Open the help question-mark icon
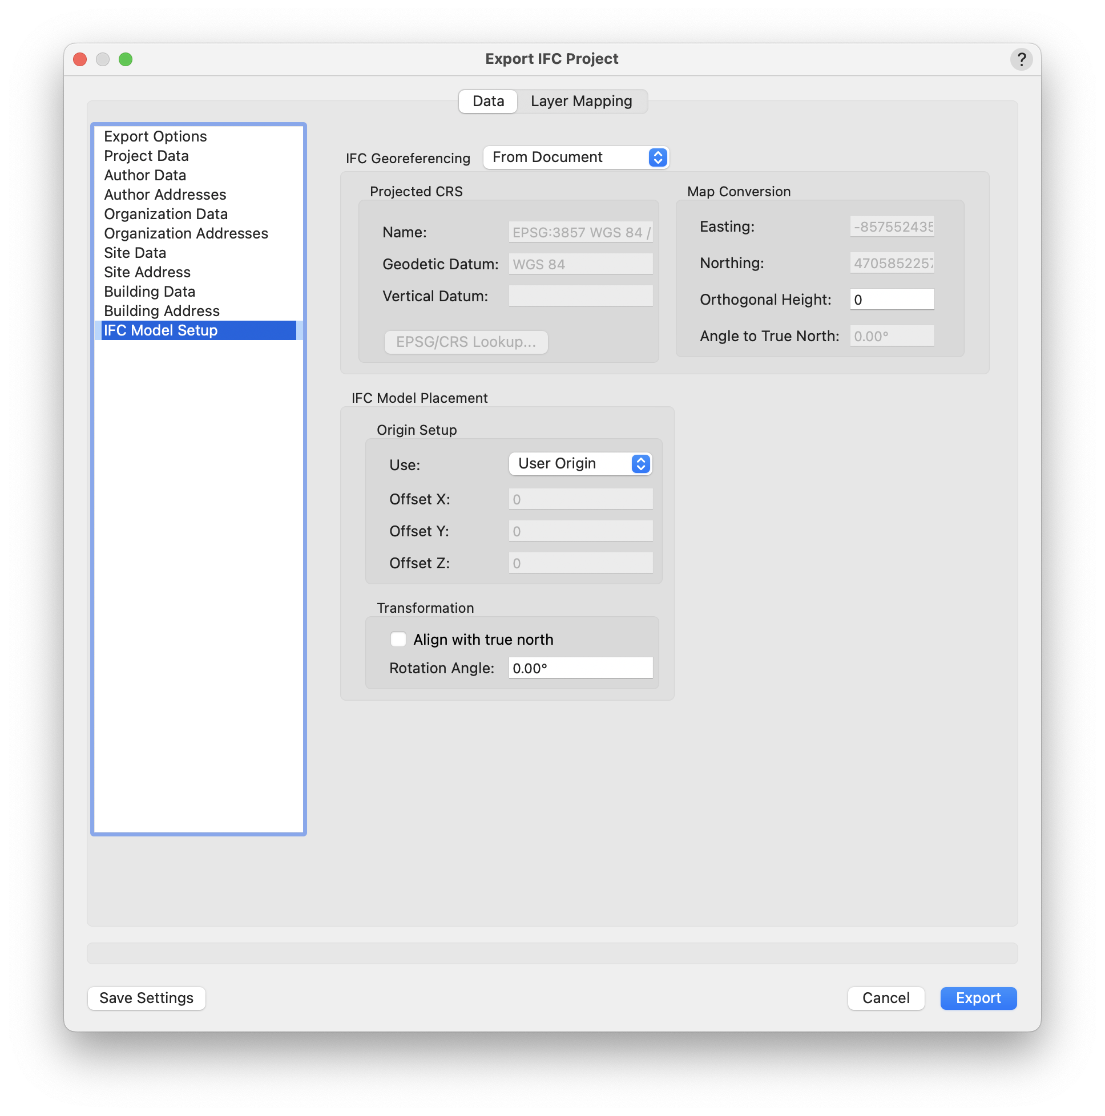The width and height of the screenshot is (1105, 1116). (x=1022, y=59)
